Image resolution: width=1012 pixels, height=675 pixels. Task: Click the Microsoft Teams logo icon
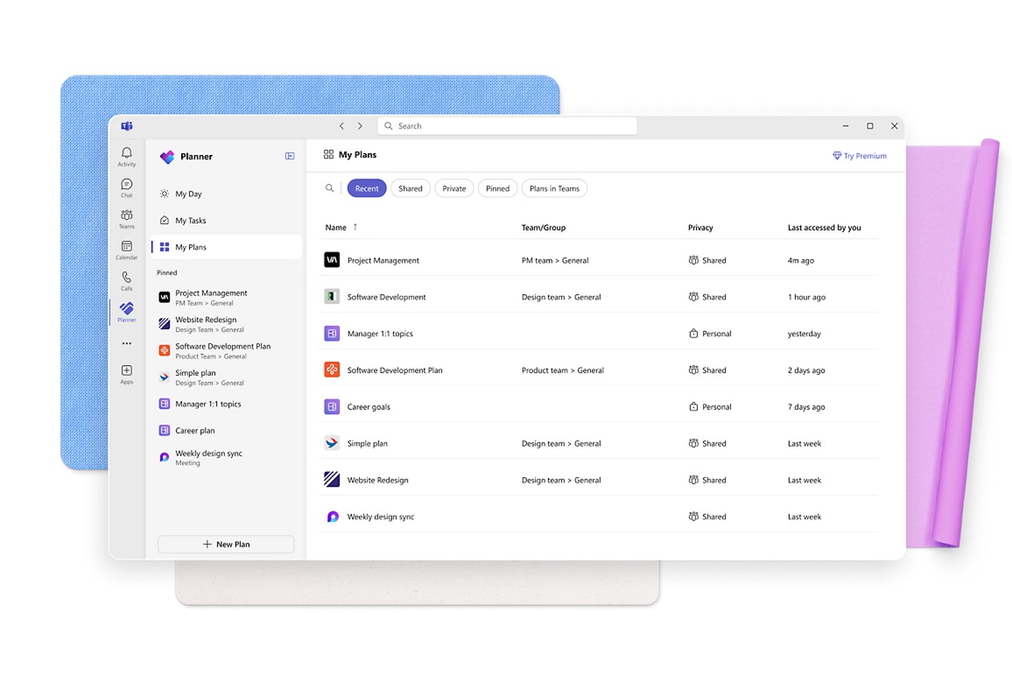pyautogui.click(x=126, y=126)
